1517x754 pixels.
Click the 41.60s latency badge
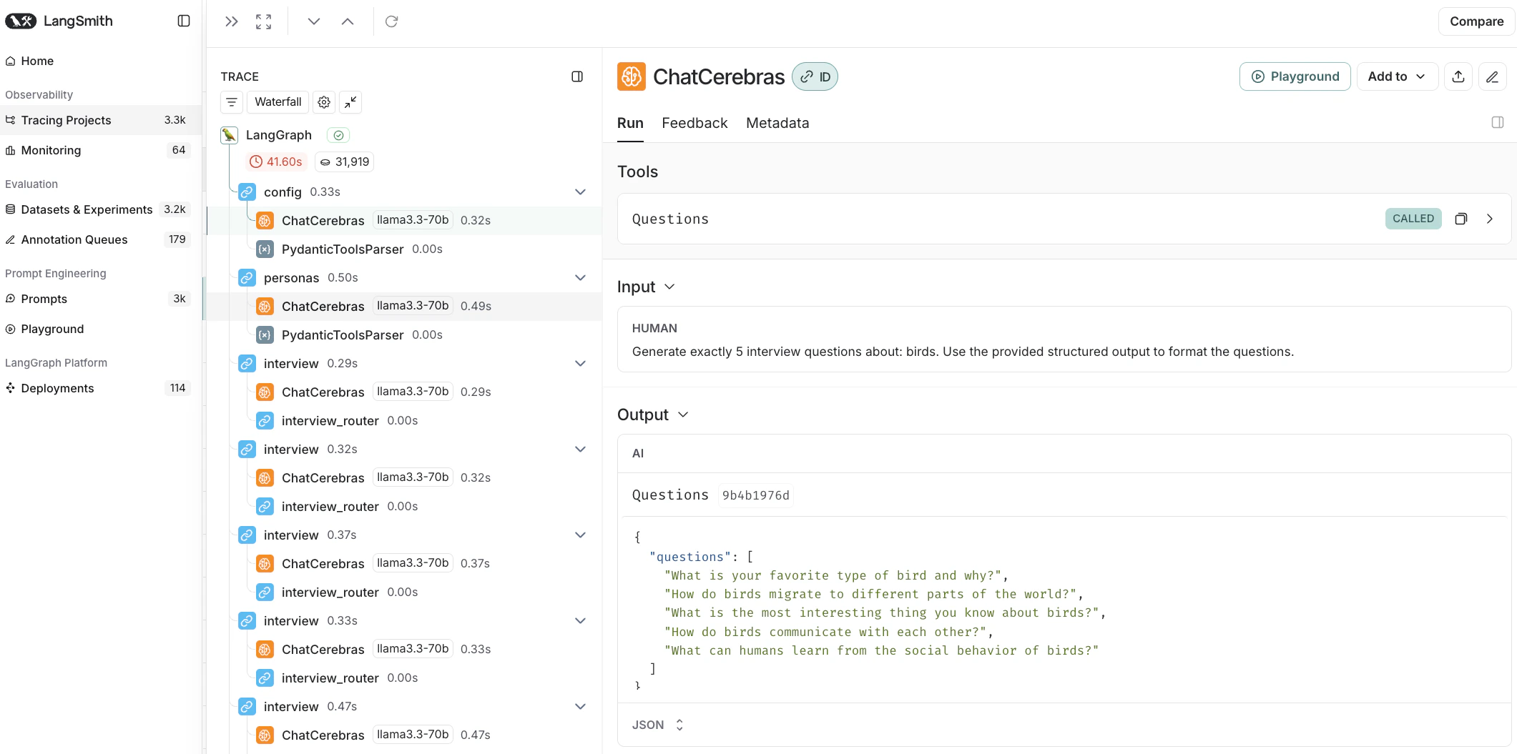[x=276, y=162]
